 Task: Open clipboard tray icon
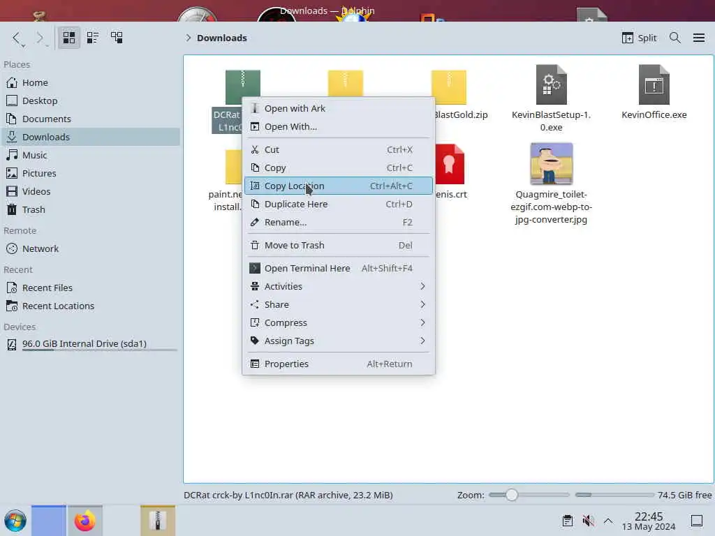567,521
